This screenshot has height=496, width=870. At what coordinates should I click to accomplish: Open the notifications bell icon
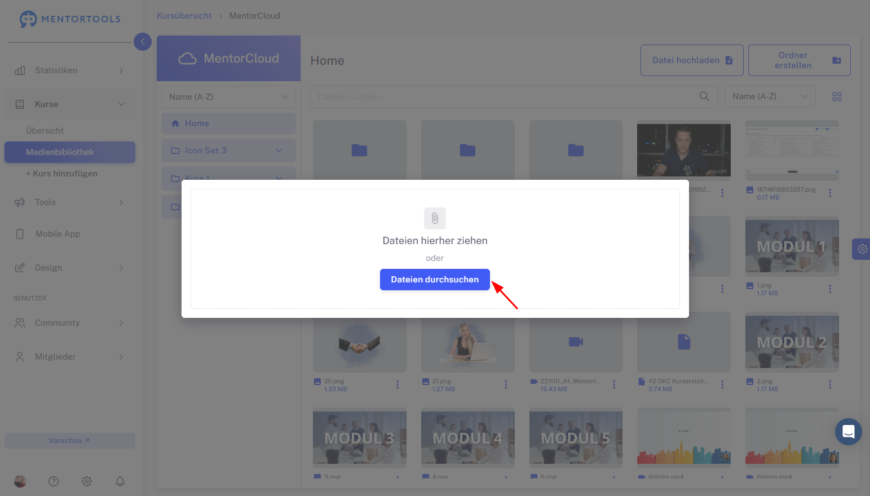[120, 481]
